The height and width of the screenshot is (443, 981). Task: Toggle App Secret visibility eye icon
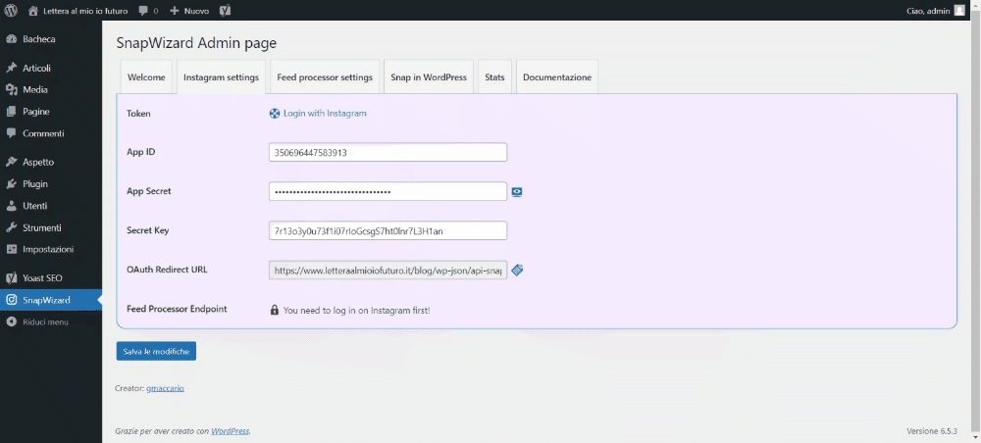[517, 192]
